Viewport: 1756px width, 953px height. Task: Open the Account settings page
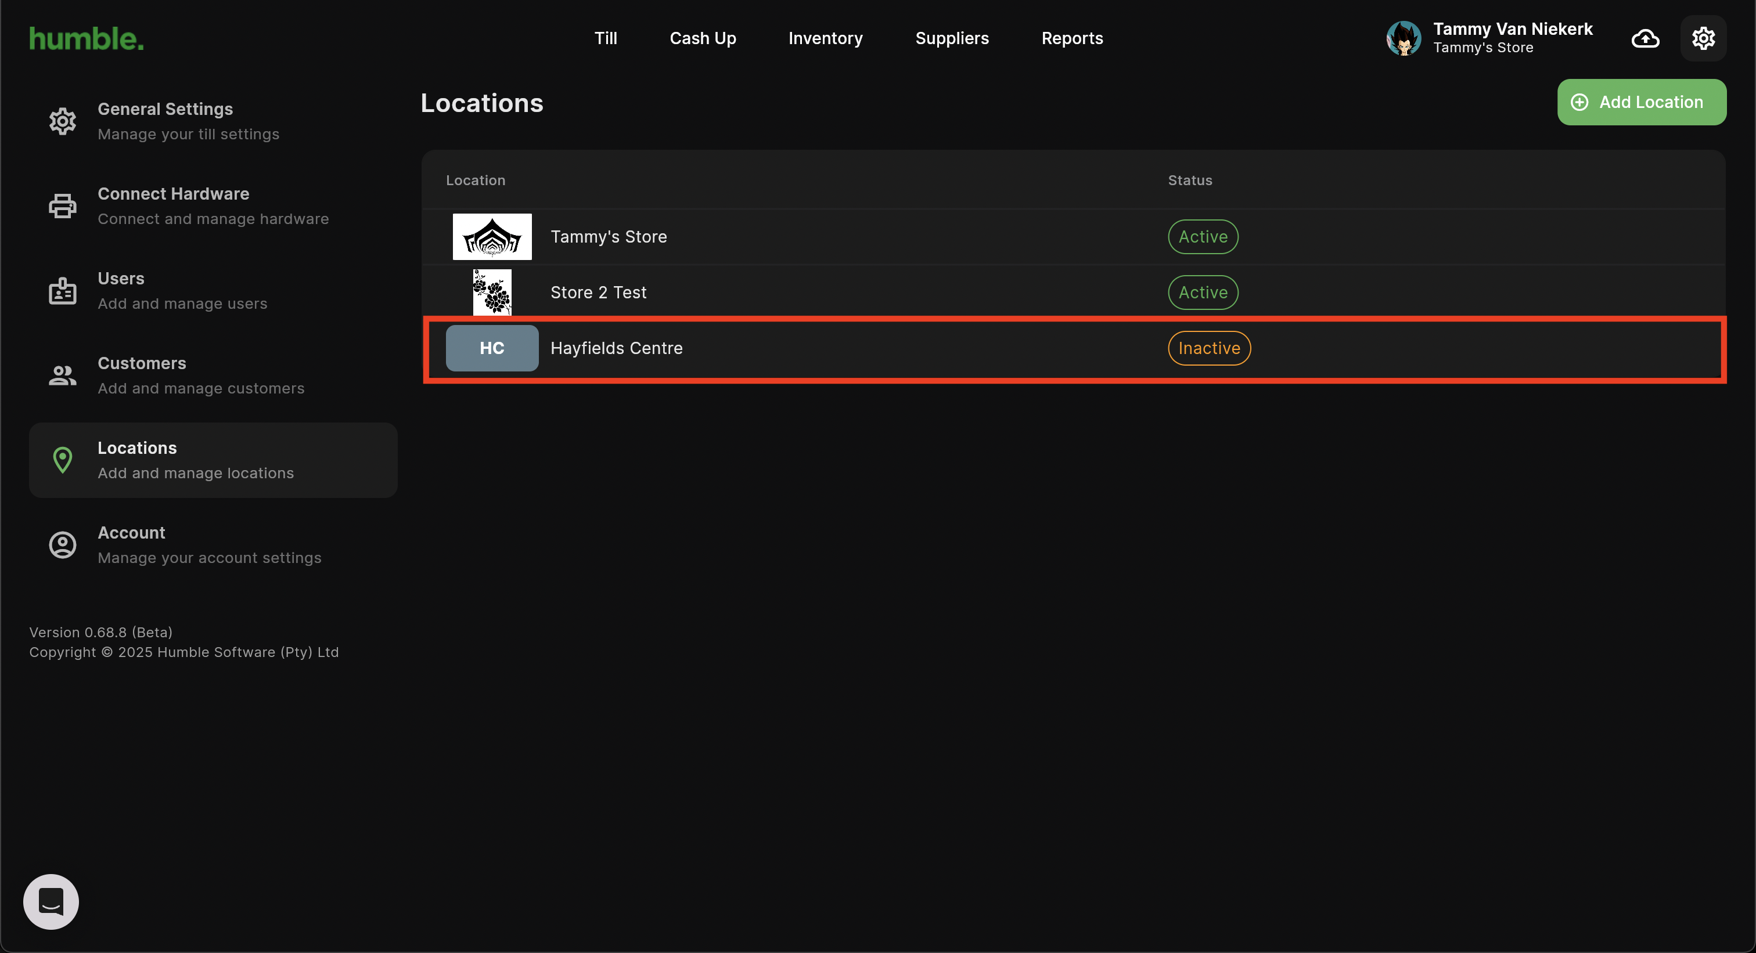click(x=213, y=545)
